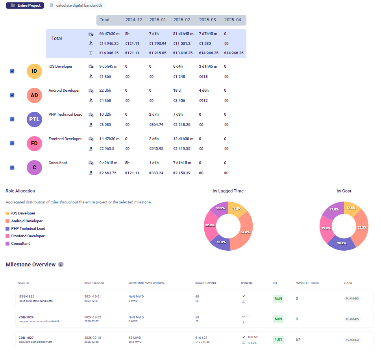Click the info icon beside Milestone Overview
Image resolution: width=381 pixels, height=353 pixels.
tap(61, 264)
